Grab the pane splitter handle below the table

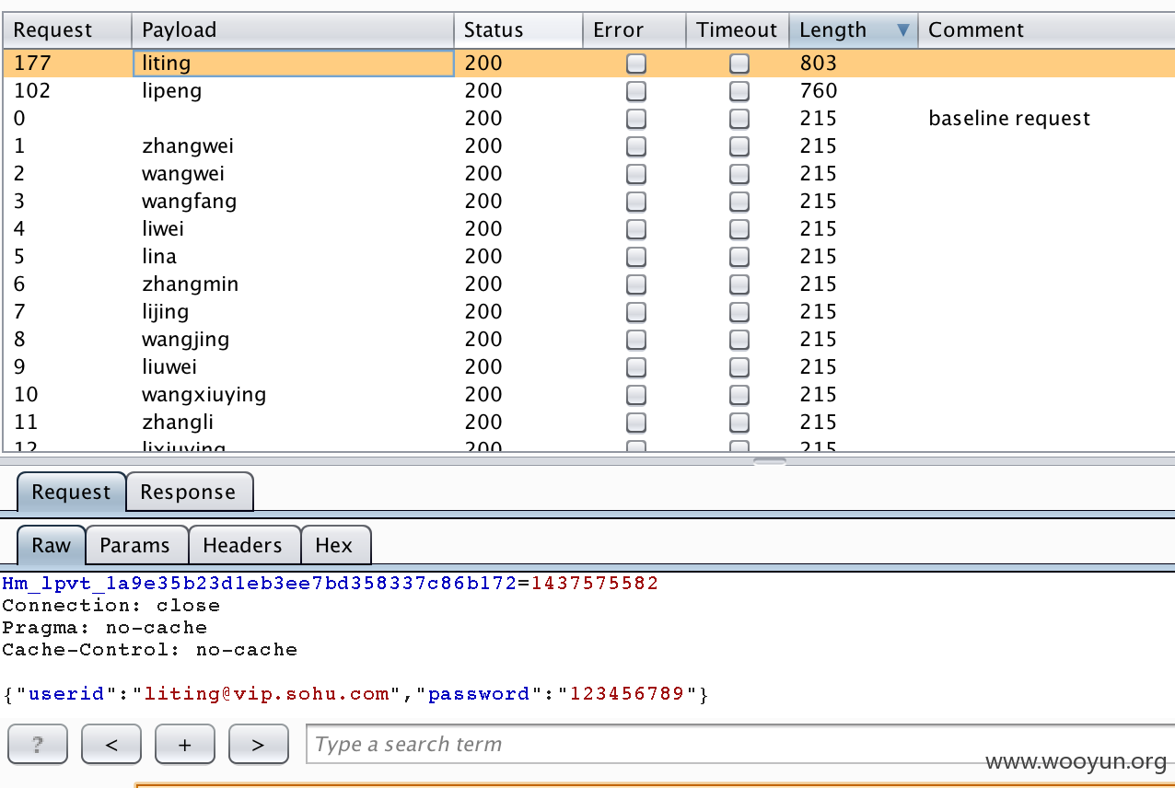(x=770, y=460)
